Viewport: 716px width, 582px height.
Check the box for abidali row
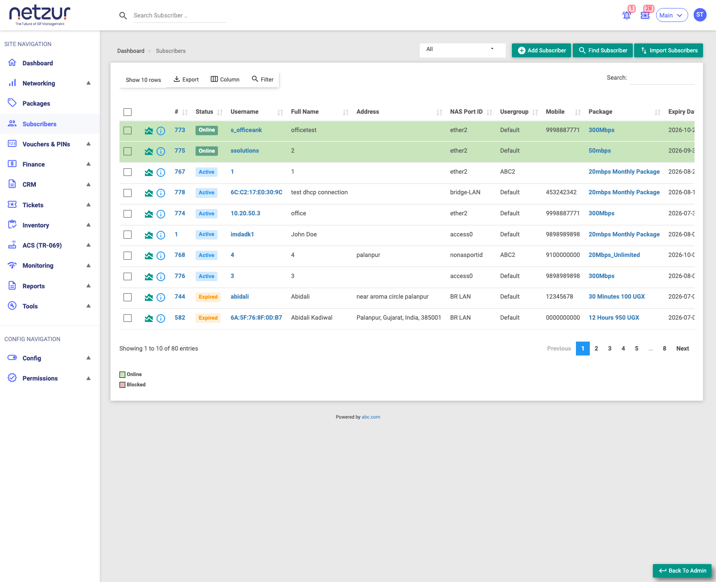click(128, 297)
